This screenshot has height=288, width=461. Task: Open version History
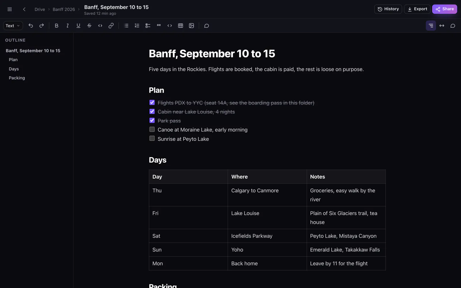click(388, 9)
